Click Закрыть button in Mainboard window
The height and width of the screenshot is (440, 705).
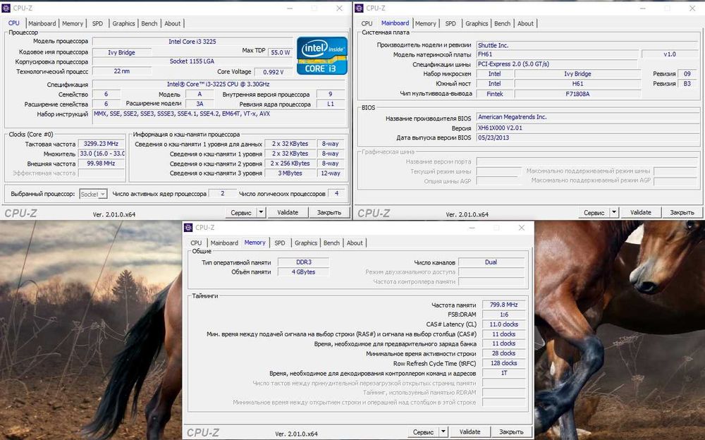(x=682, y=212)
